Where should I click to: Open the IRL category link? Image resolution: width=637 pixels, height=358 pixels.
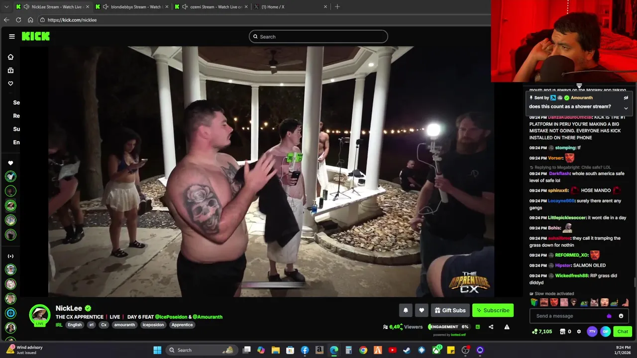coord(59,325)
